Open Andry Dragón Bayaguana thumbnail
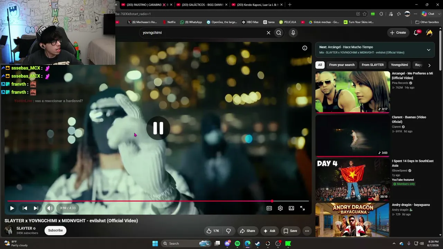Screen dimensions: 443x249 point(353,220)
